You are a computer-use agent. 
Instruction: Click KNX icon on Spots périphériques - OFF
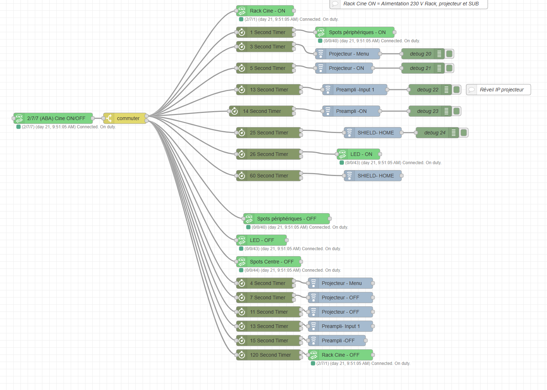click(249, 219)
